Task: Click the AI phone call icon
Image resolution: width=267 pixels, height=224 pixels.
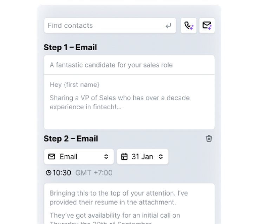Action: tap(189, 26)
